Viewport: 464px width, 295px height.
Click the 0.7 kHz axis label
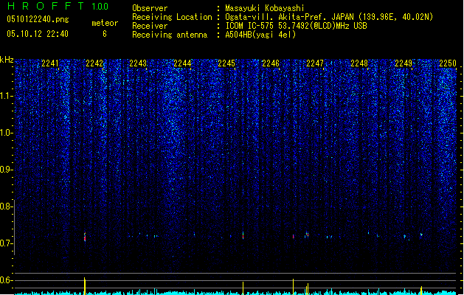(6, 243)
